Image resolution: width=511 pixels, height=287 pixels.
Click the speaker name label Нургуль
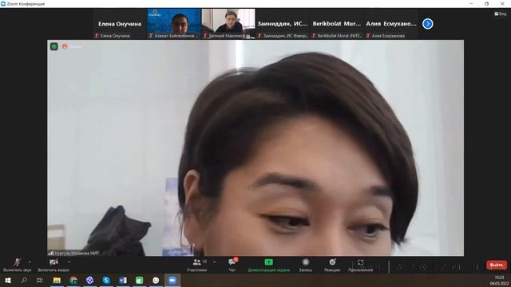point(77,253)
